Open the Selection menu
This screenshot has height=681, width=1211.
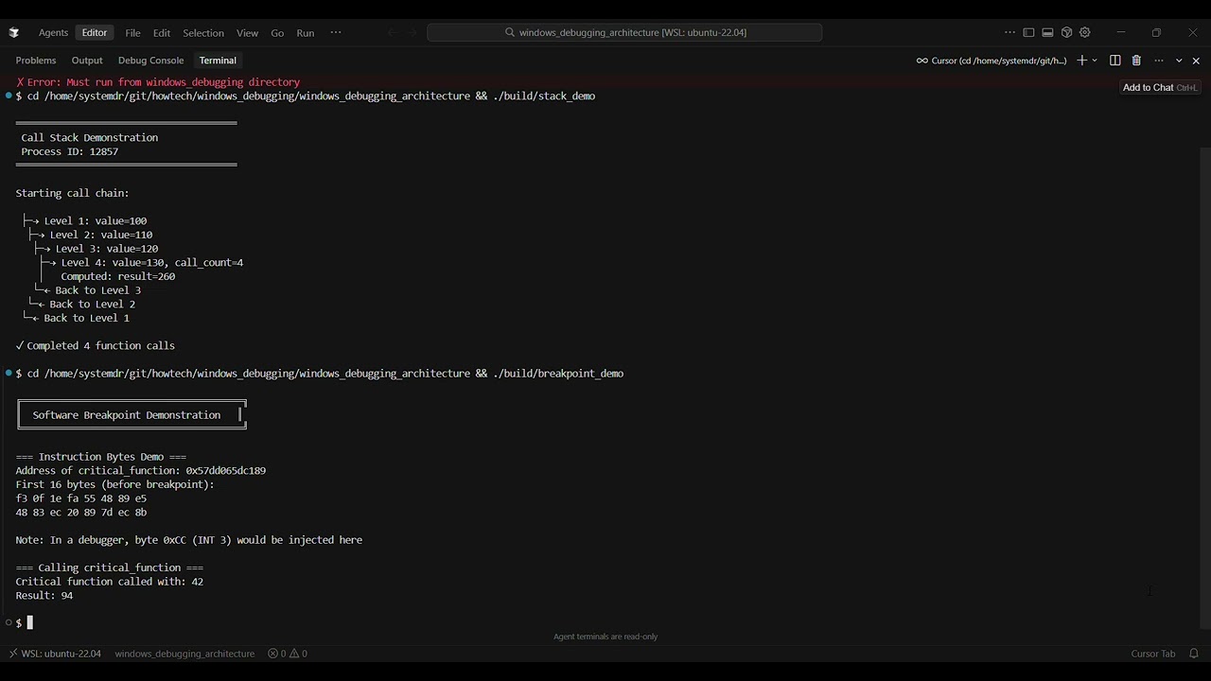click(x=203, y=33)
